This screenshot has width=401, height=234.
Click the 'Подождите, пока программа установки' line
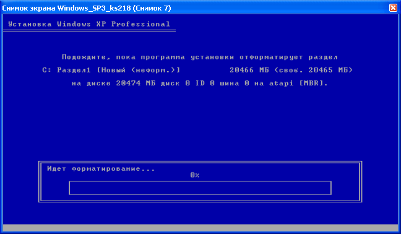(x=200, y=57)
